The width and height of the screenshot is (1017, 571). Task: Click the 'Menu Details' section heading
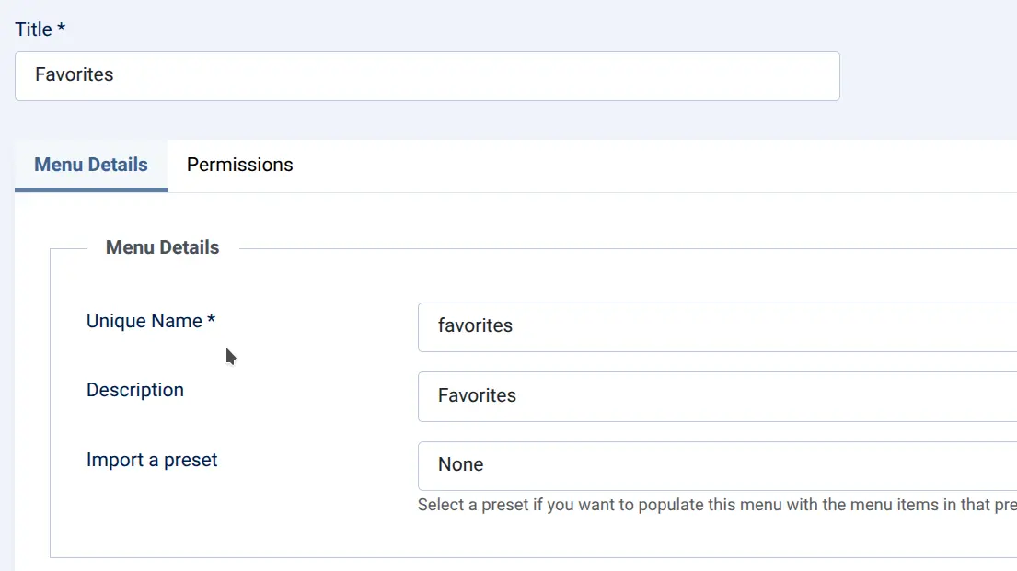coord(162,247)
